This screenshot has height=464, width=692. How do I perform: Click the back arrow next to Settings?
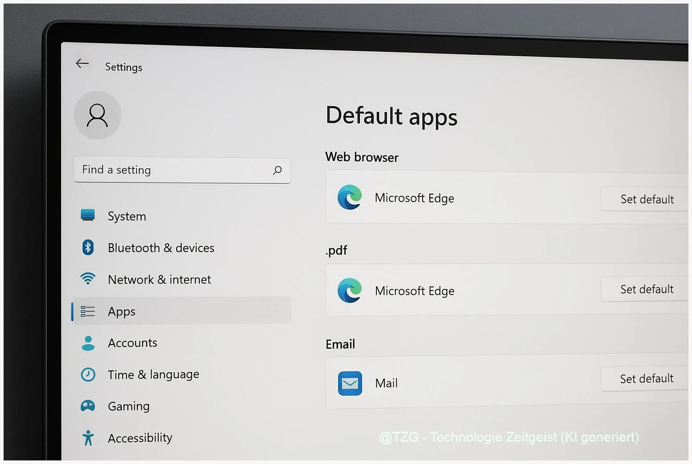tap(82, 63)
